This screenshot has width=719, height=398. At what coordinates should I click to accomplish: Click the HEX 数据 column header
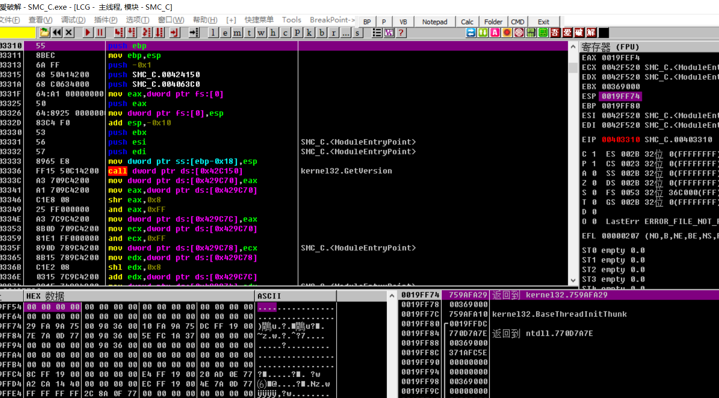coord(140,296)
